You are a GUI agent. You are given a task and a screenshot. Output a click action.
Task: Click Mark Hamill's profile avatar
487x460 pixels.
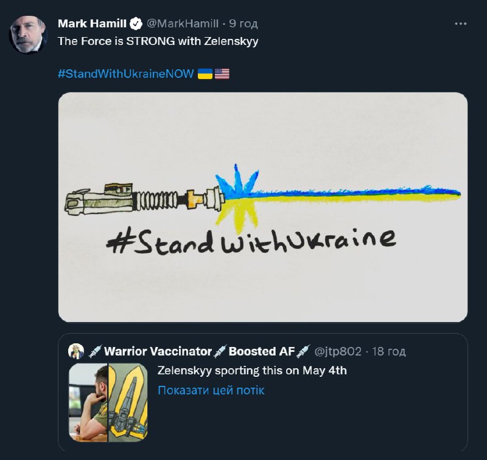[28, 35]
